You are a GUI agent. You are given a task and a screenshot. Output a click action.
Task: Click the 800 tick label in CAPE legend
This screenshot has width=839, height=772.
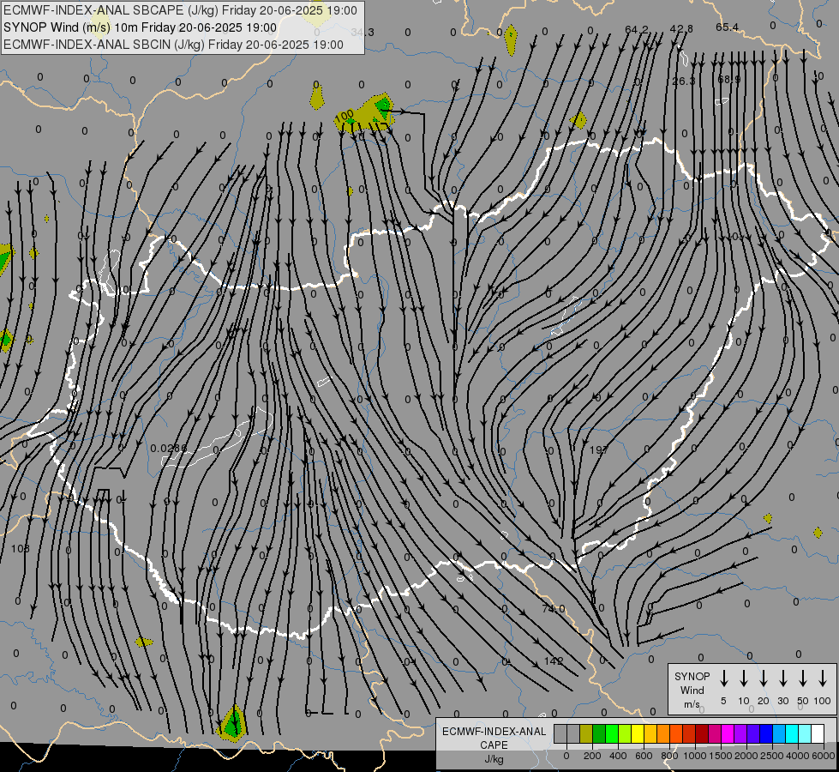pyautogui.click(x=669, y=756)
